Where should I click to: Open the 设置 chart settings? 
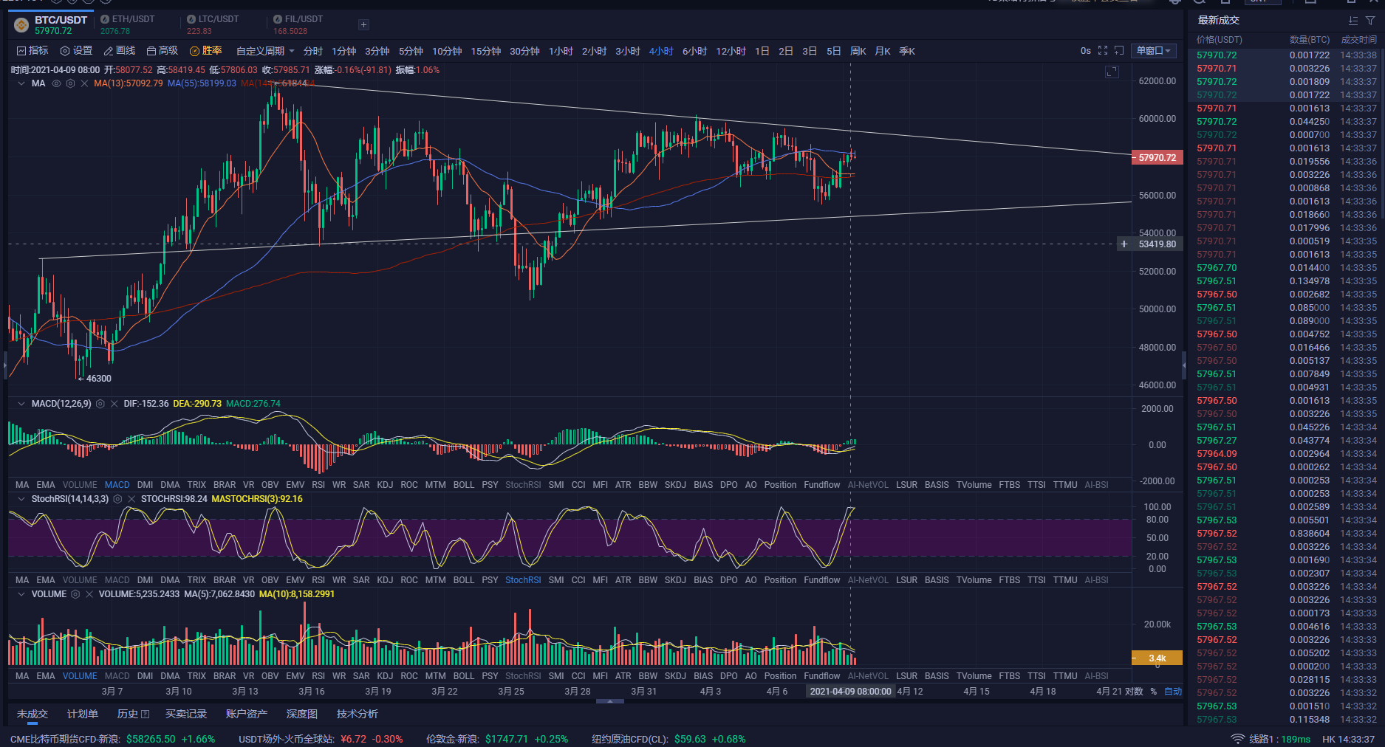[76, 51]
